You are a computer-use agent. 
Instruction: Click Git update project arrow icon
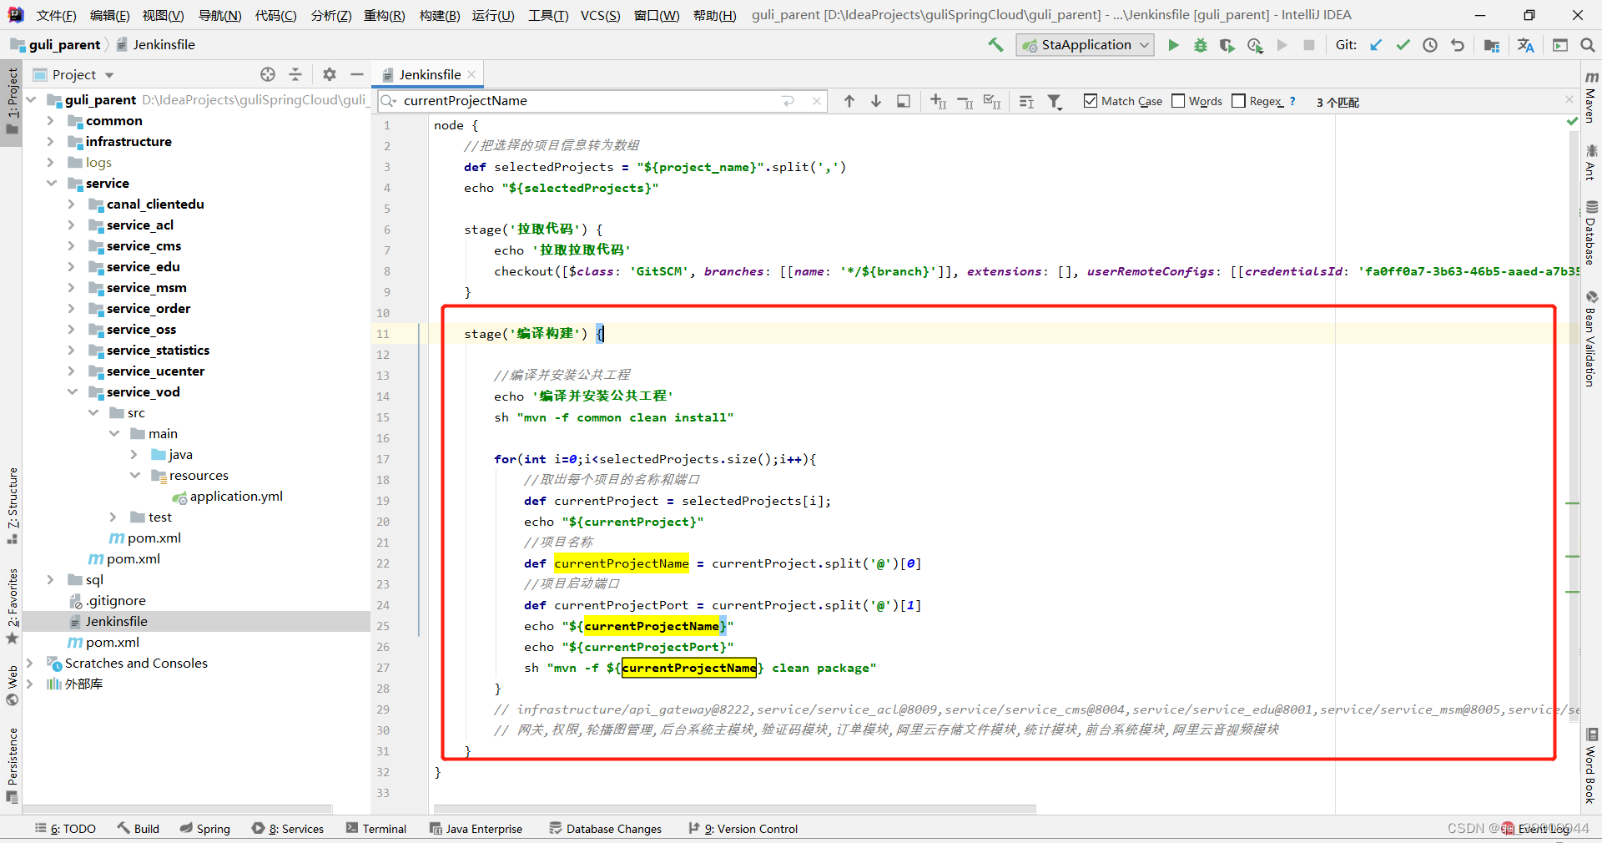click(1376, 45)
